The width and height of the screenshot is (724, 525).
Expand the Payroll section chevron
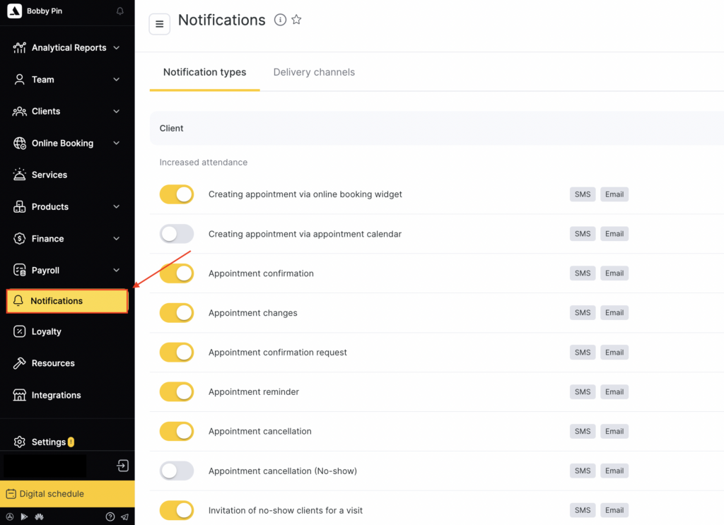pos(117,271)
